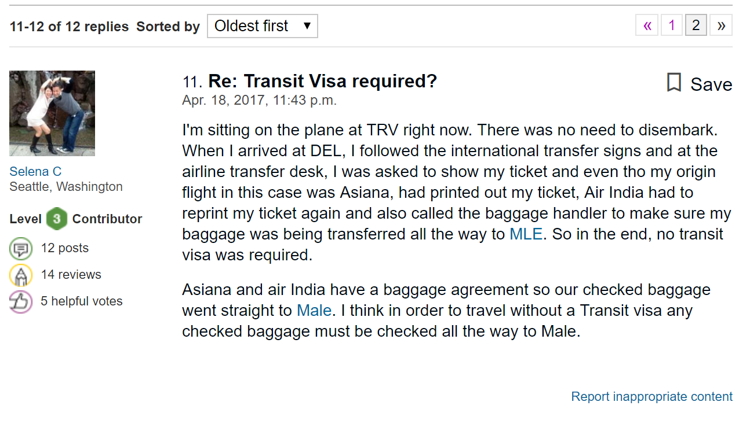Click the posts speech bubble icon
Screen dimensions: 739x435
[x=21, y=249]
